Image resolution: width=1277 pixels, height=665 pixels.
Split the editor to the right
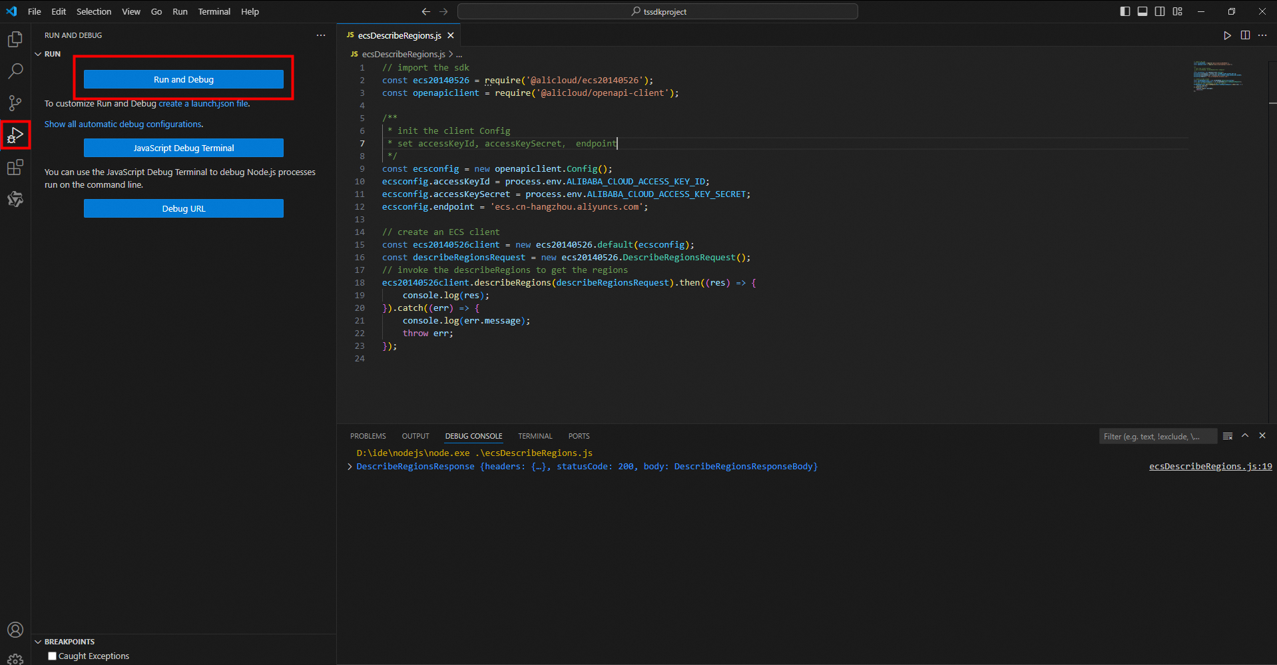[x=1245, y=35]
